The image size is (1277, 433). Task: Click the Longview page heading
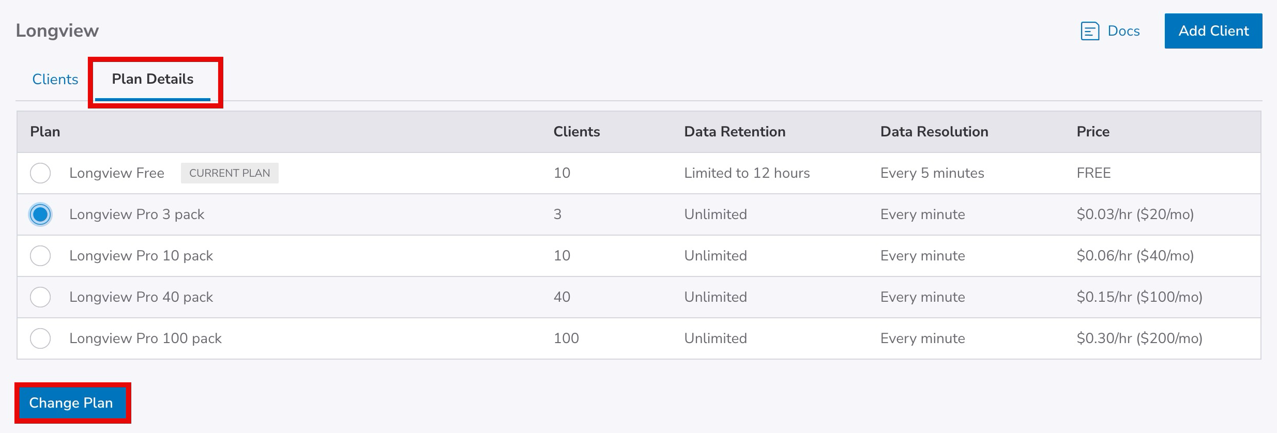click(57, 30)
